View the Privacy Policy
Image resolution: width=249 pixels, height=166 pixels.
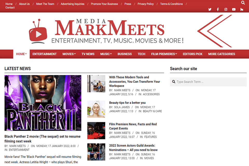146,4
